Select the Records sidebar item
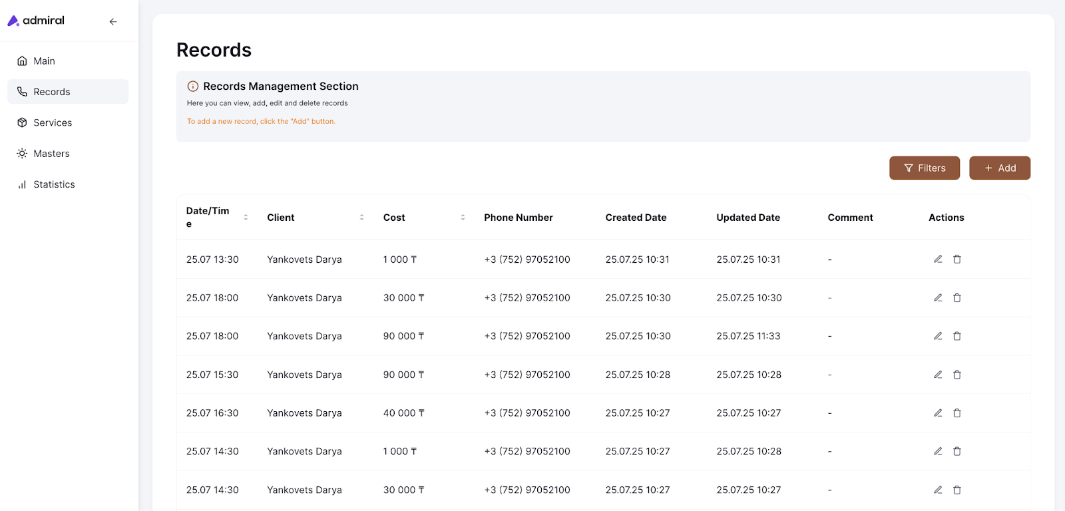 [52, 92]
